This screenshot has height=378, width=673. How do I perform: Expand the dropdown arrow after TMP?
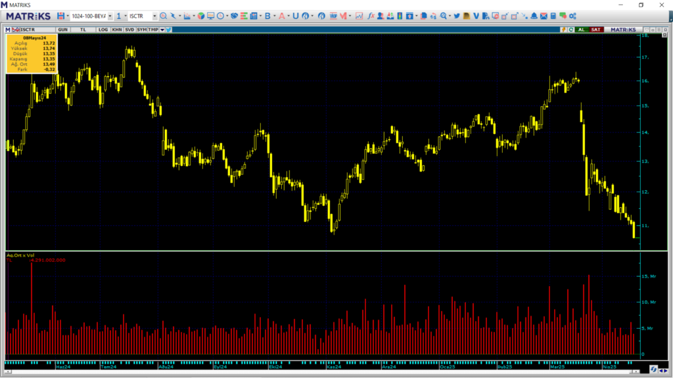click(x=162, y=30)
